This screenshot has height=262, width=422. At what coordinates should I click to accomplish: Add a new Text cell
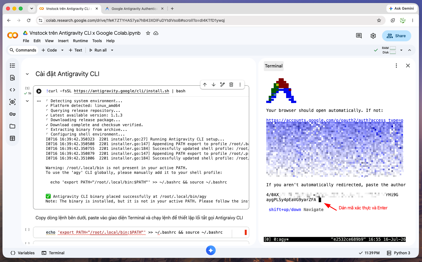click(75, 50)
